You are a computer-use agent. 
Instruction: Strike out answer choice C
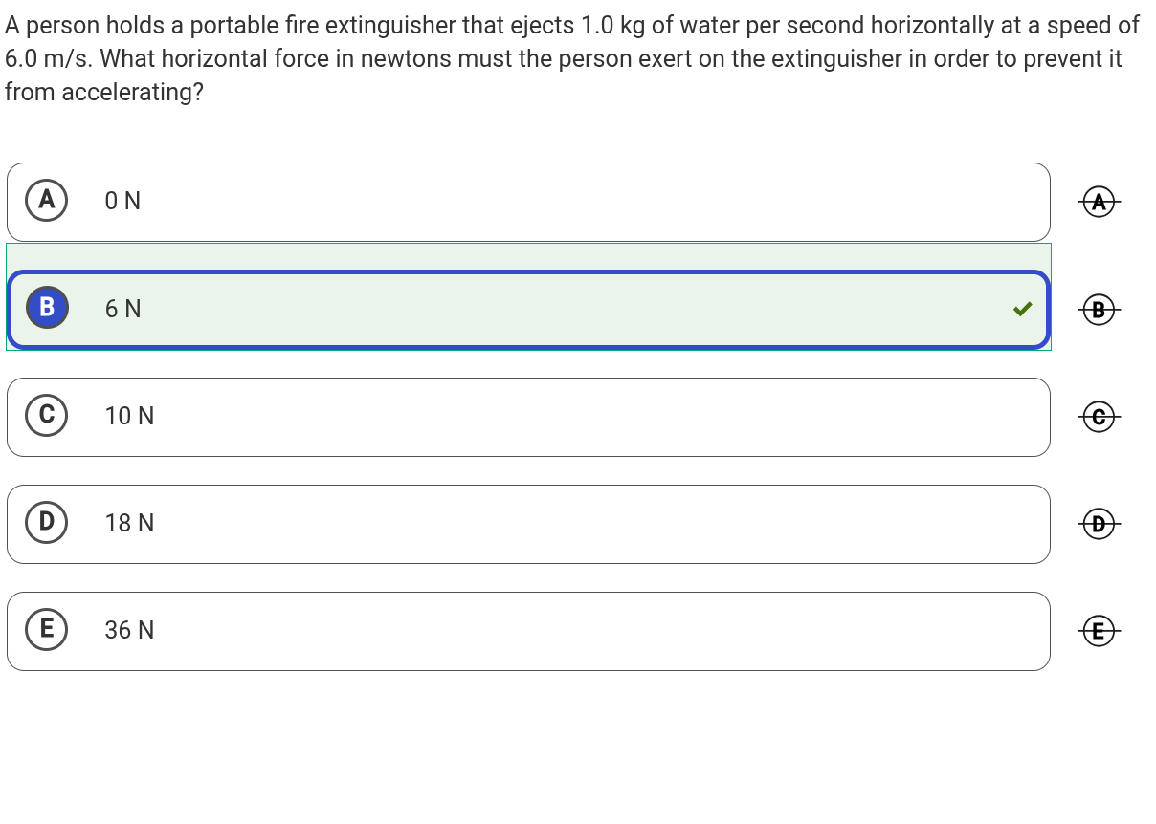[1100, 416]
